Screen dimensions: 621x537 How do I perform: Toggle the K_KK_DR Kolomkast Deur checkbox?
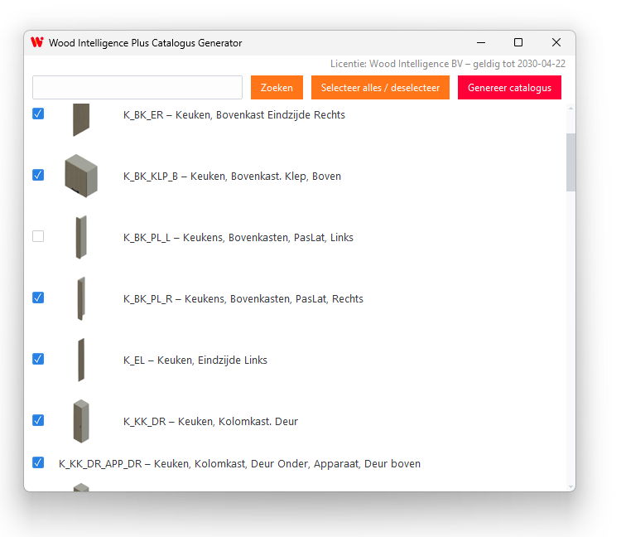[x=38, y=420]
